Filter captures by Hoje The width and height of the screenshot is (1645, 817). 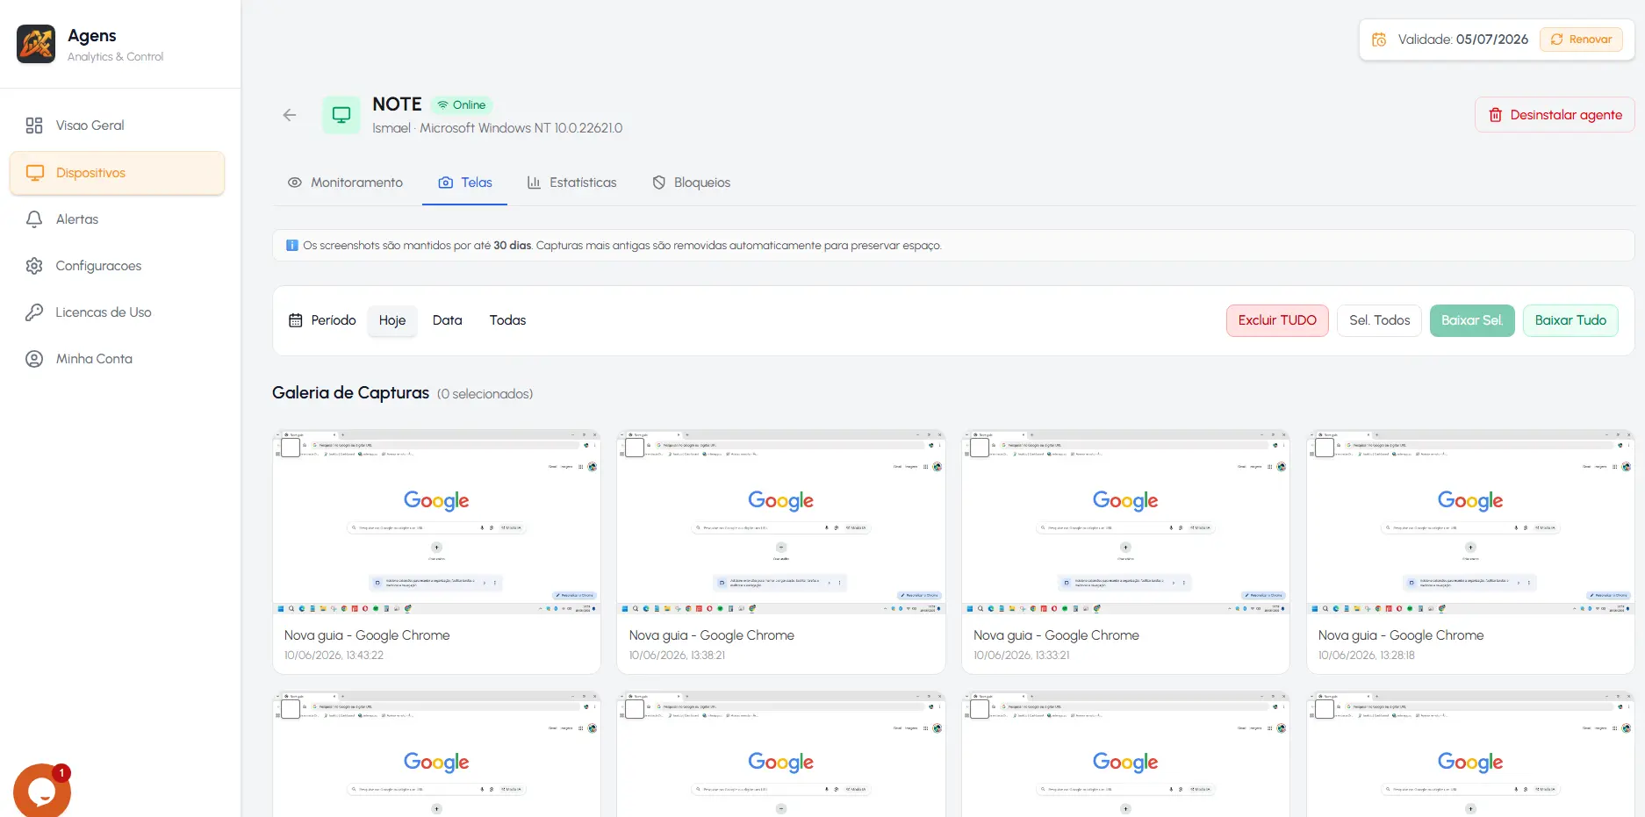pyautogui.click(x=392, y=320)
